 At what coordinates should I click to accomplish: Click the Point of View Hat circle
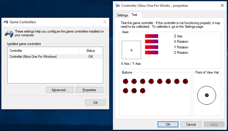point(207,95)
